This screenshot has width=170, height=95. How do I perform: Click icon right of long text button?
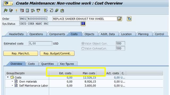click(x=129, y=19)
